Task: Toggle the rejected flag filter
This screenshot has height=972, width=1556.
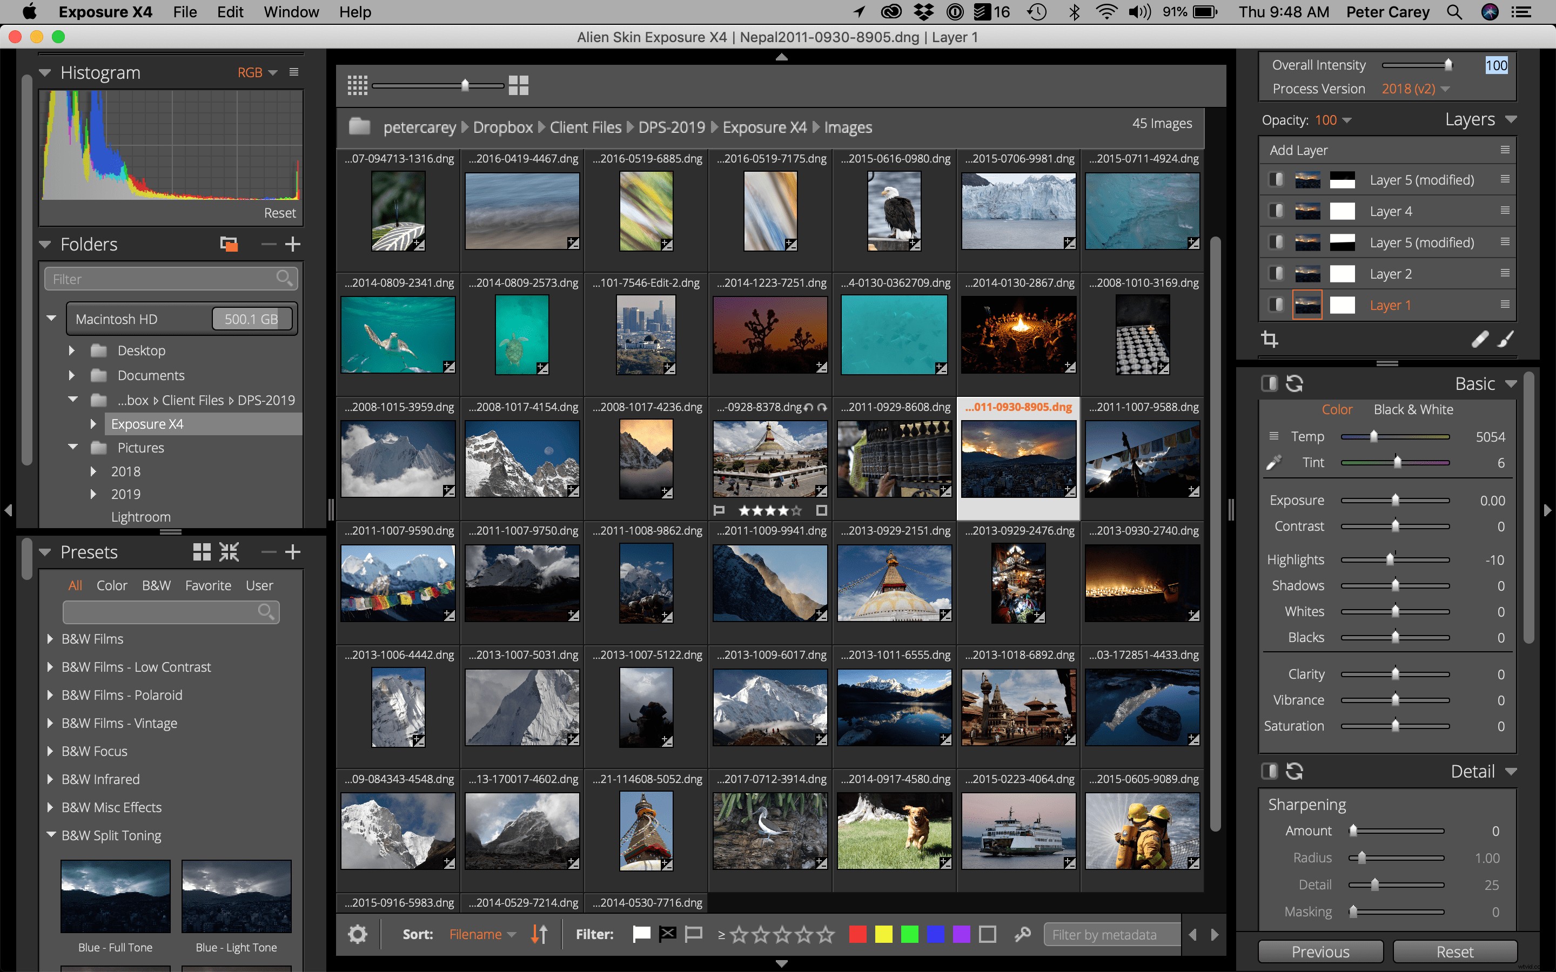Action: pyautogui.click(x=669, y=934)
